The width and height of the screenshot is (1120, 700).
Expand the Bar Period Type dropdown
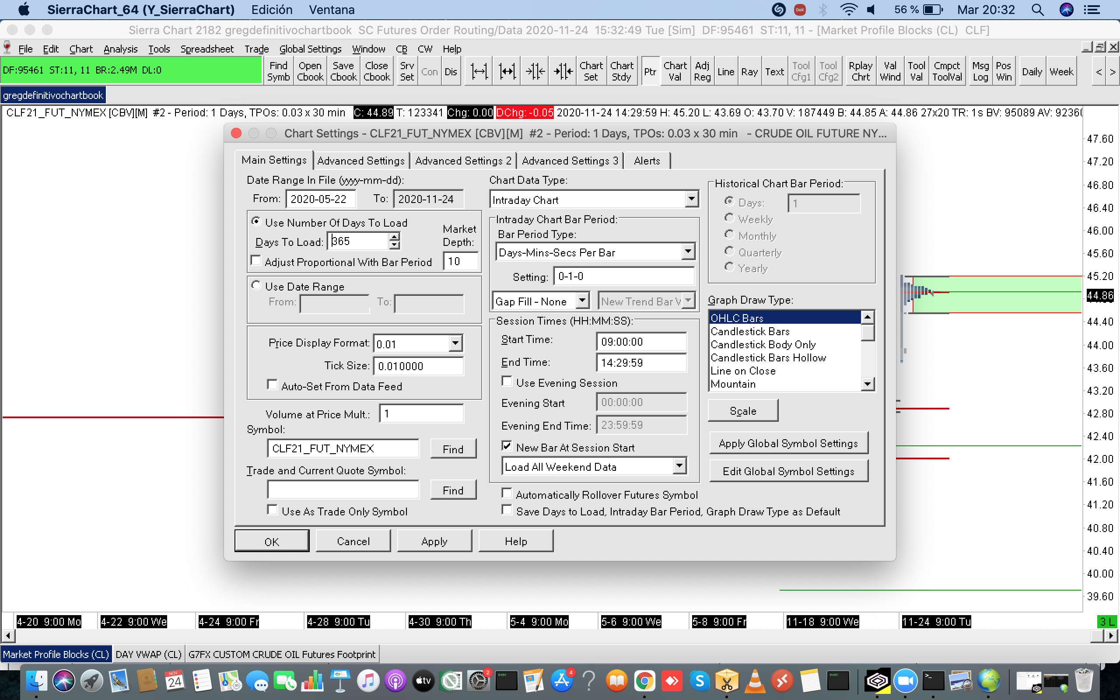click(688, 252)
